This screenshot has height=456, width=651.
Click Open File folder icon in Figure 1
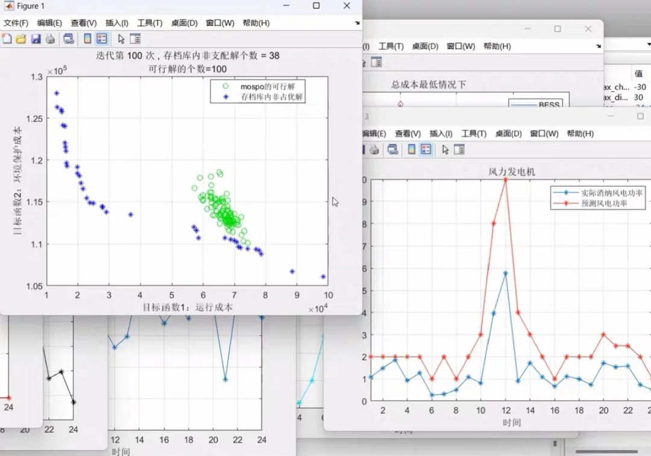20,39
